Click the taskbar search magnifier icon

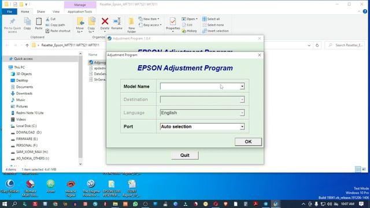14,204
